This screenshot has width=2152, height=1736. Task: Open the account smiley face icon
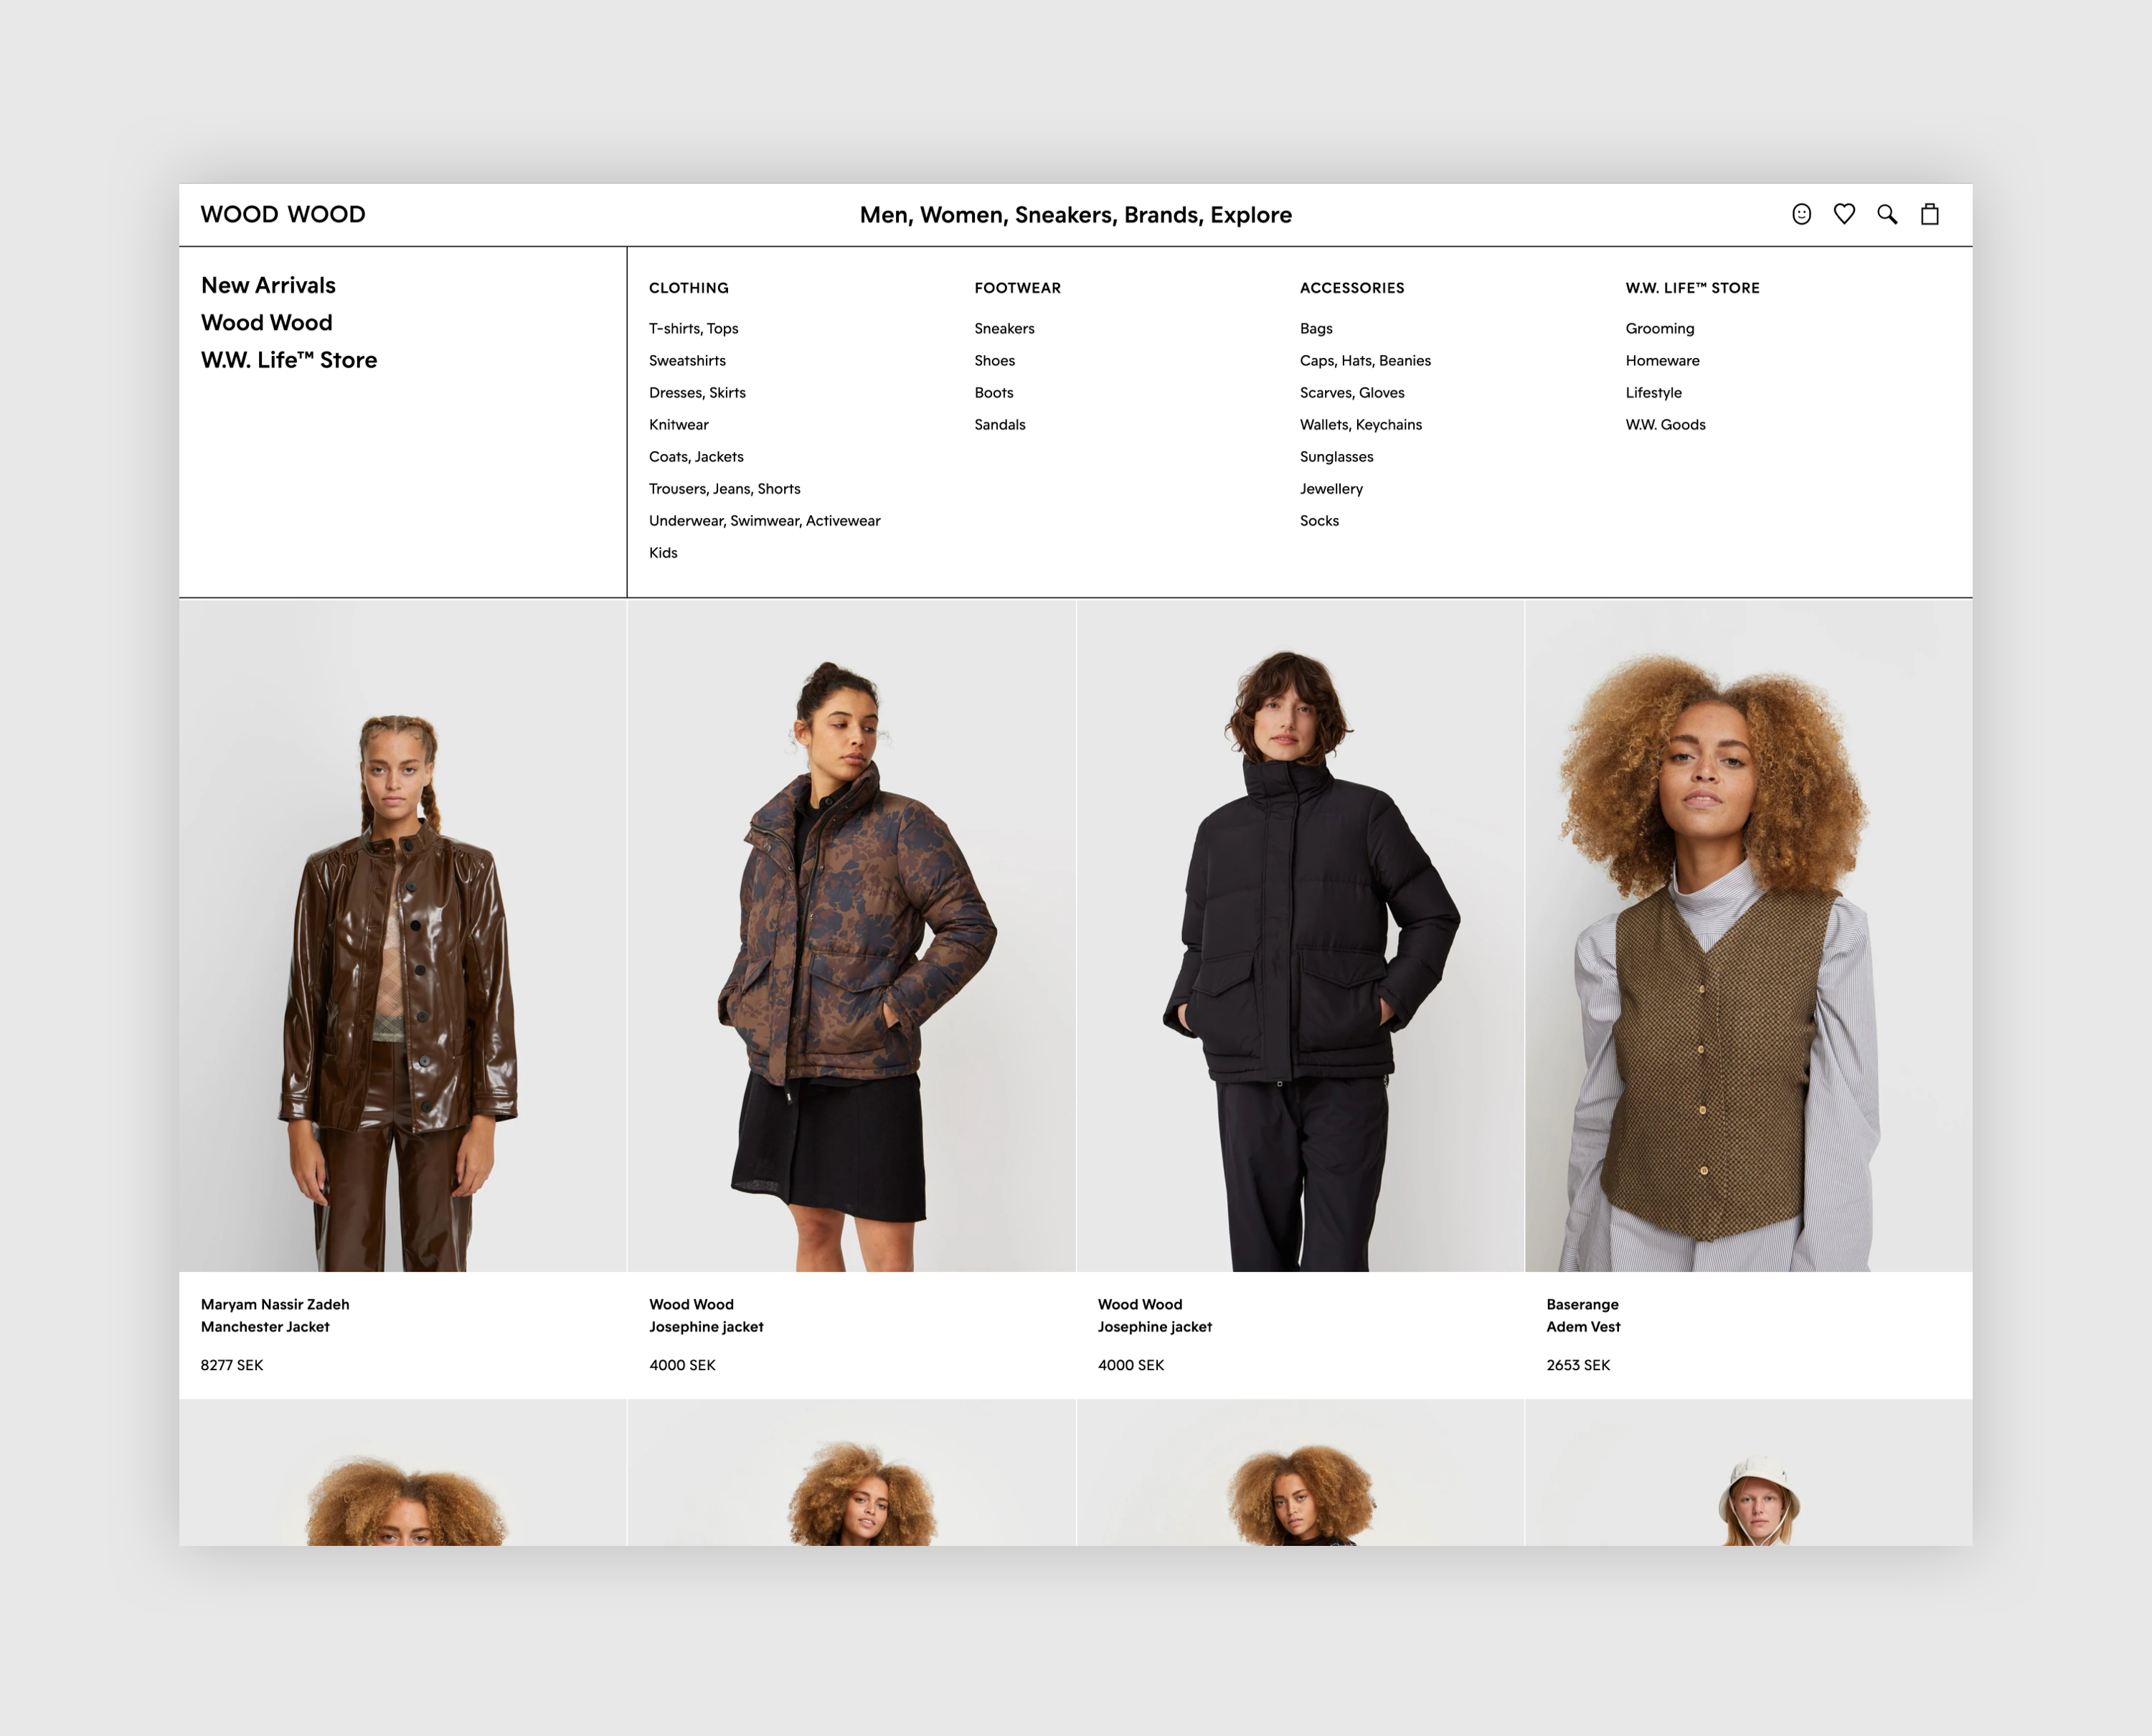tap(1801, 214)
